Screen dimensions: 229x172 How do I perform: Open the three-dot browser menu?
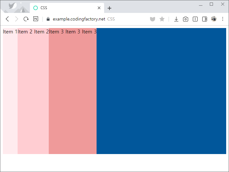coord(223,19)
